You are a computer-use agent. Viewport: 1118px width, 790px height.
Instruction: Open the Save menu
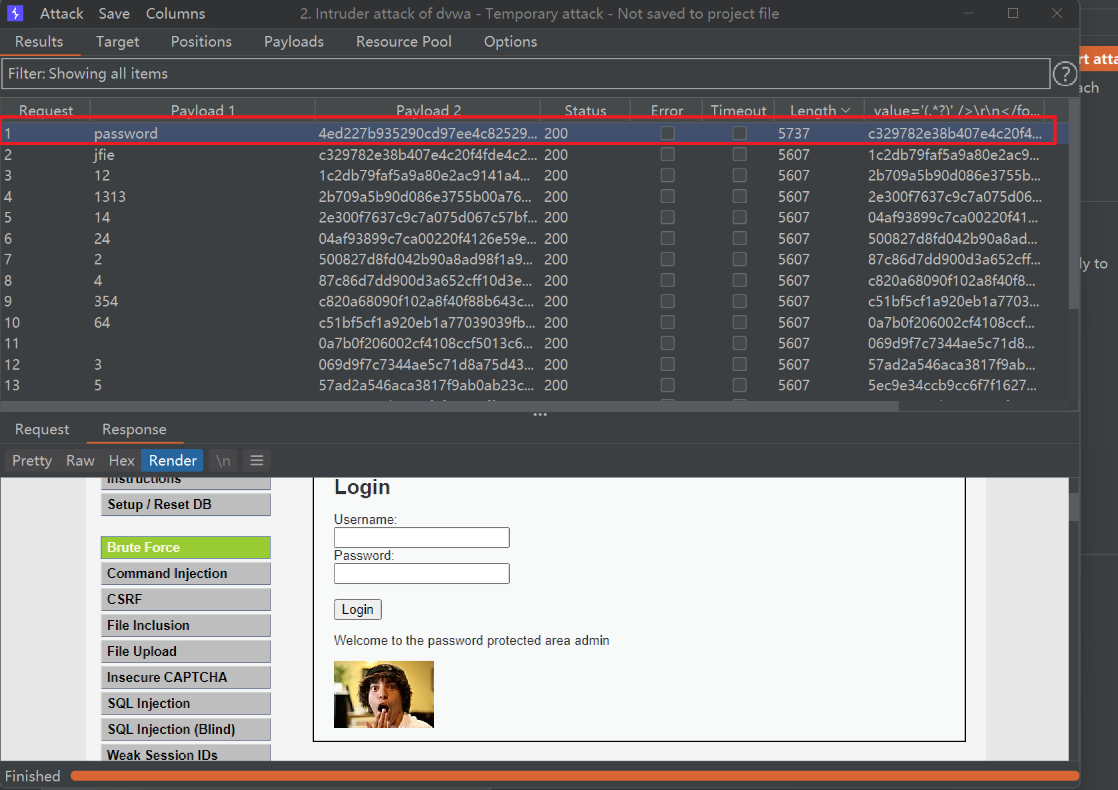click(114, 13)
